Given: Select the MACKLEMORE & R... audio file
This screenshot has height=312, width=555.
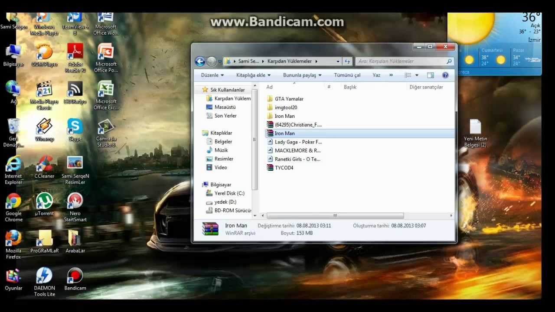Looking at the screenshot, I should pyautogui.click(x=297, y=150).
